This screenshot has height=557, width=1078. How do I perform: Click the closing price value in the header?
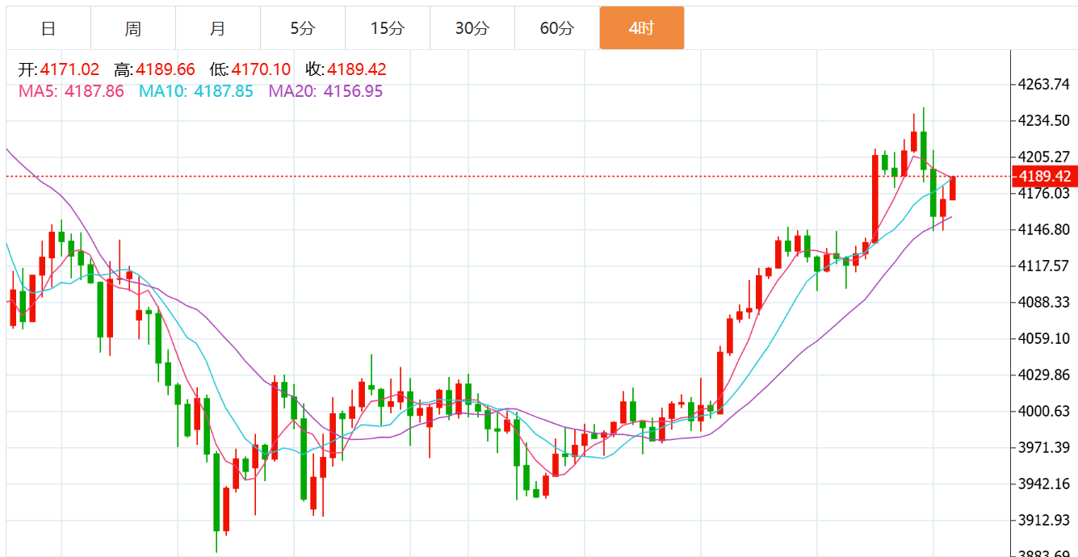click(356, 70)
